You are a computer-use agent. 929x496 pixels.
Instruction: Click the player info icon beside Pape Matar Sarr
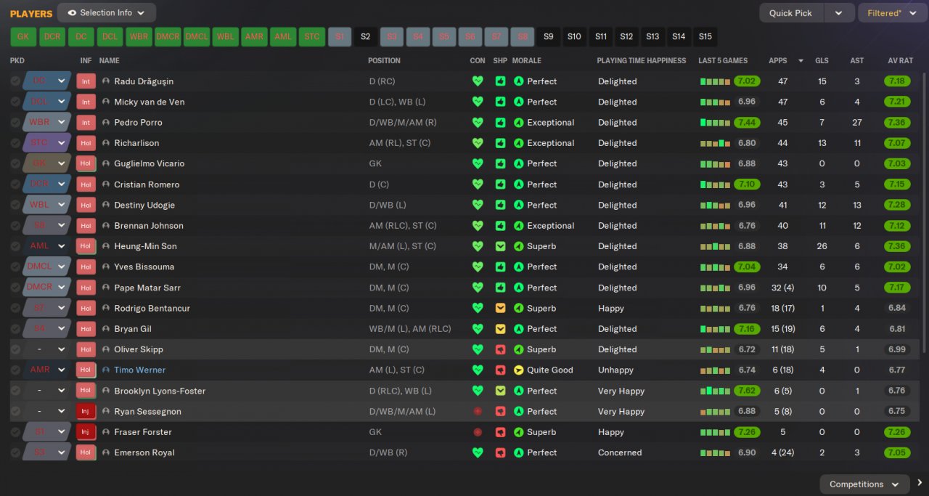(106, 288)
